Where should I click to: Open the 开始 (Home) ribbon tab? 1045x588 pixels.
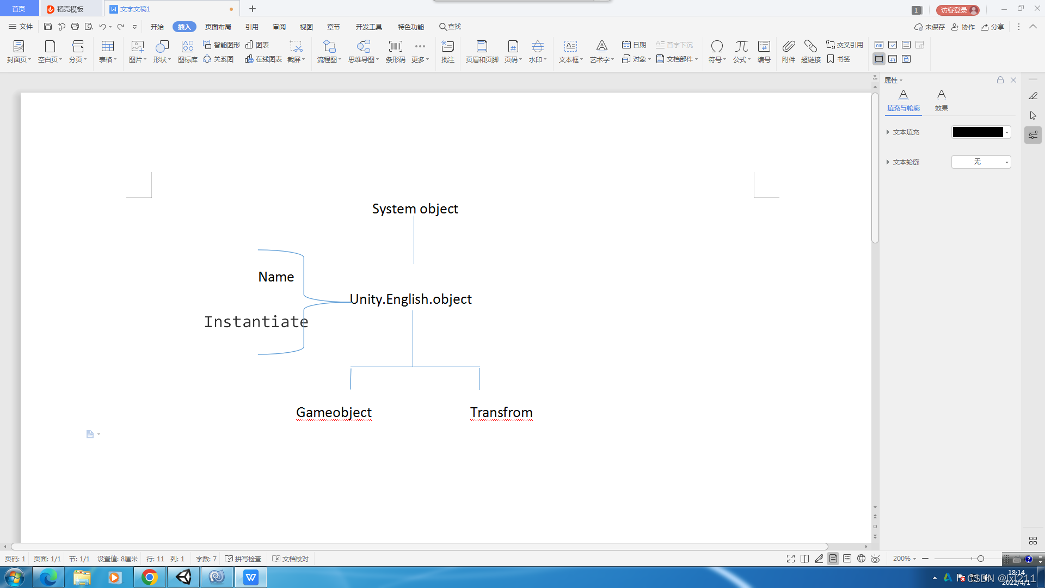(x=157, y=27)
